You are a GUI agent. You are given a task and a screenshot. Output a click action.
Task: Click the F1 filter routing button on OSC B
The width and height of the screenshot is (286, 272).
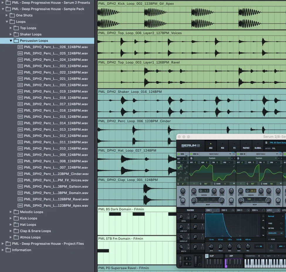[x=281, y=154]
